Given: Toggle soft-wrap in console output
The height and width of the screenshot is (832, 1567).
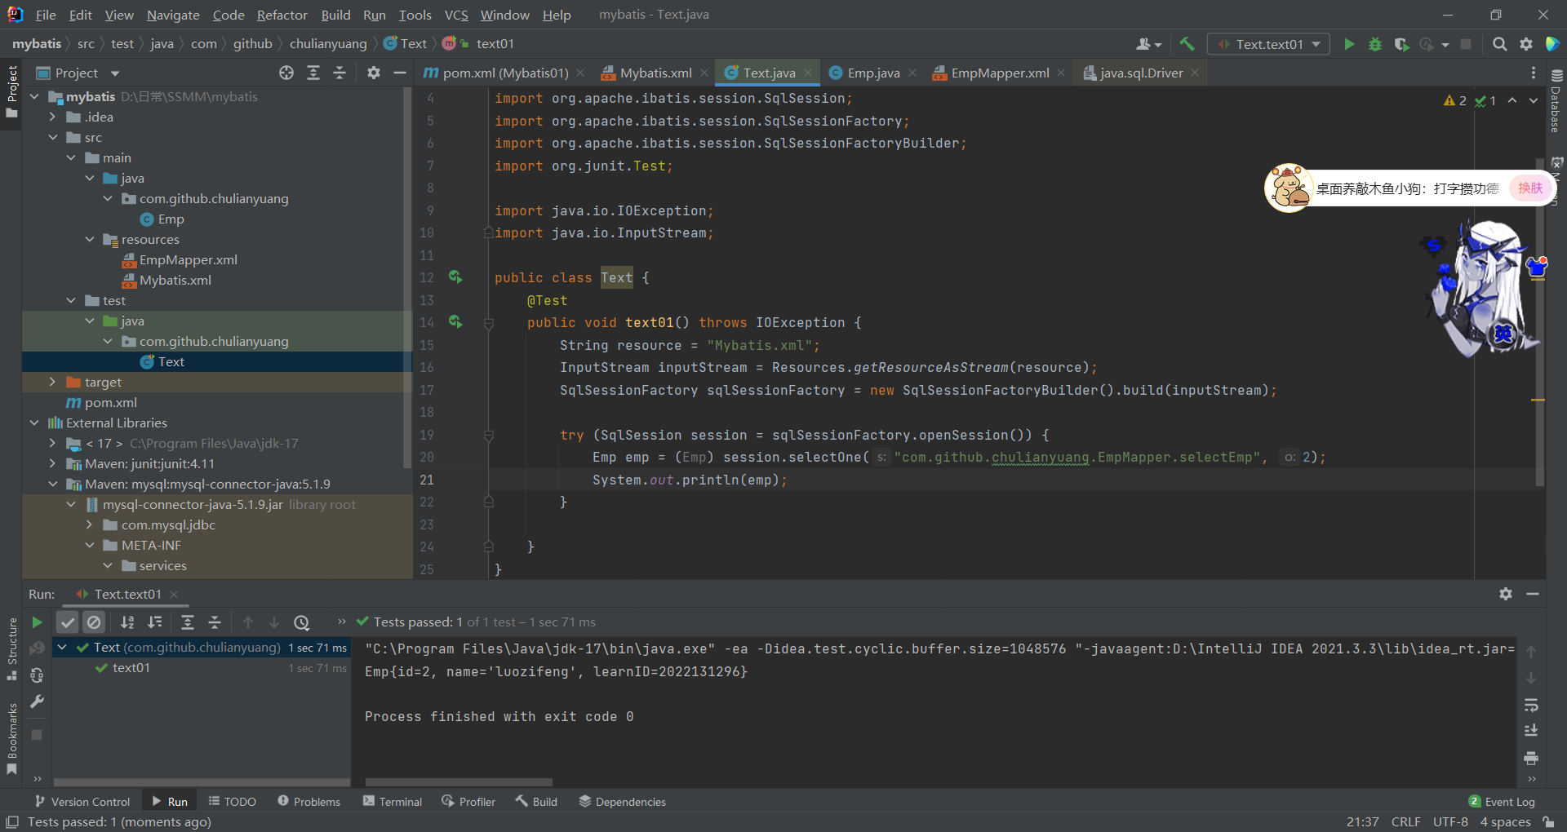Looking at the screenshot, I should tap(1531, 704).
